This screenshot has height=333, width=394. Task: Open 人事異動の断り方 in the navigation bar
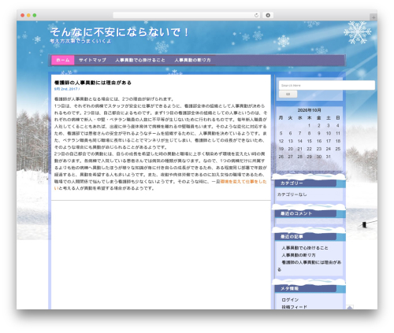[192, 60]
